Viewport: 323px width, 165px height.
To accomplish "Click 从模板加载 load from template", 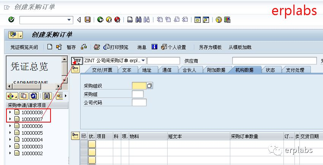I will tap(240, 47).
